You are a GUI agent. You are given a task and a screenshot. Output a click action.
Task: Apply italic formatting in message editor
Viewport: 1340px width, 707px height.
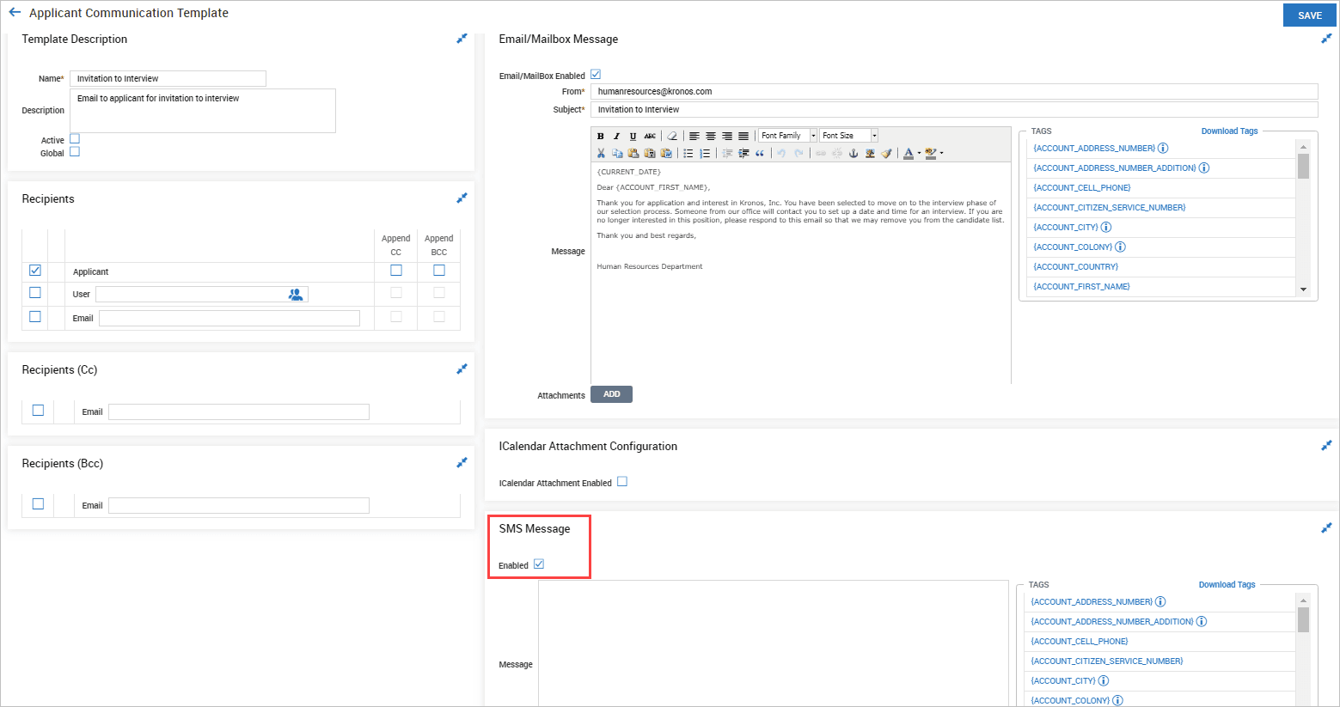click(616, 136)
